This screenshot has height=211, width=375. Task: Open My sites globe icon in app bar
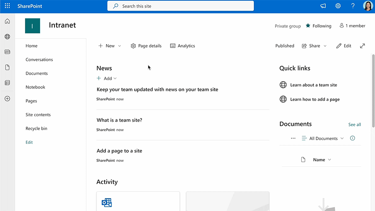[x=7, y=37]
